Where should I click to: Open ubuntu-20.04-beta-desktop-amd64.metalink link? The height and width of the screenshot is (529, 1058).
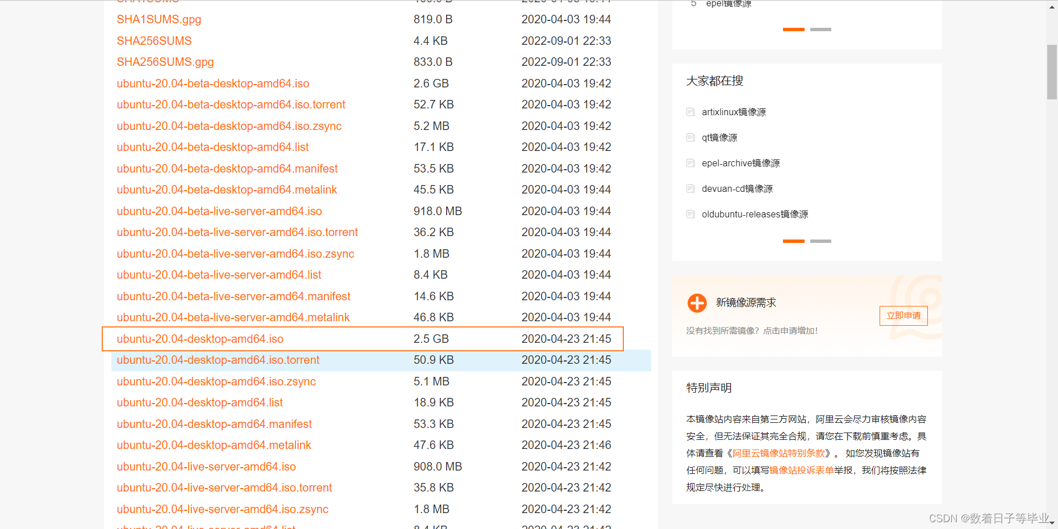point(227,190)
